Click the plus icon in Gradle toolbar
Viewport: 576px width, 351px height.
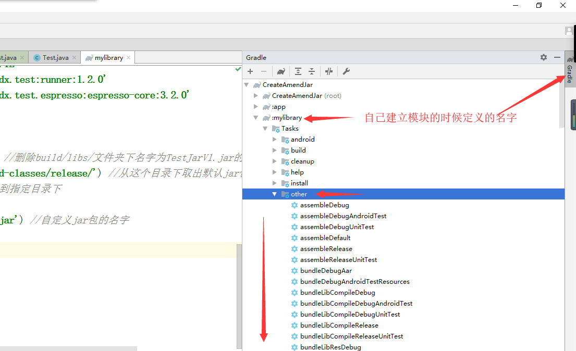pos(250,71)
